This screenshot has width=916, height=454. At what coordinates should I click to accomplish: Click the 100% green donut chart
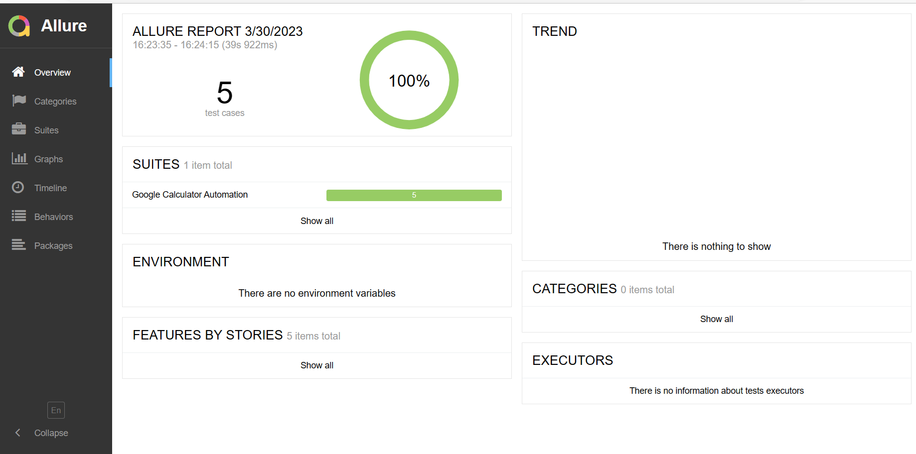409,80
